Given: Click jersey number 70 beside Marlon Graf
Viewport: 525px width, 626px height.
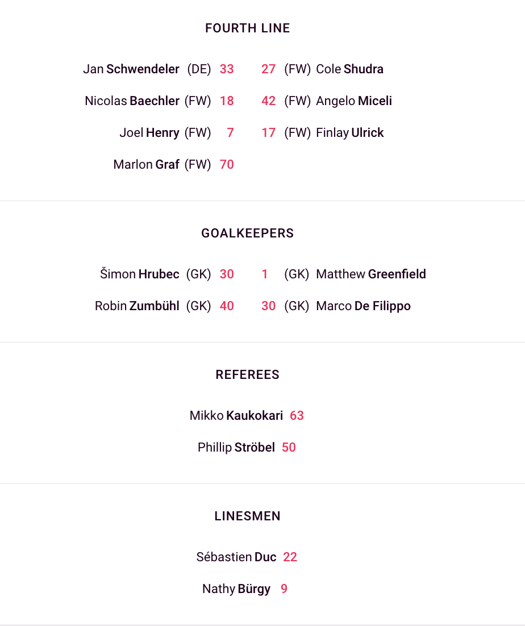Looking at the screenshot, I should click(x=227, y=165).
